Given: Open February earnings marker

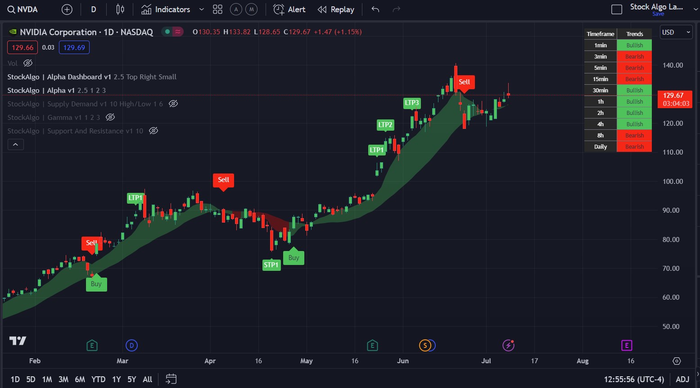Looking at the screenshot, I should point(92,346).
